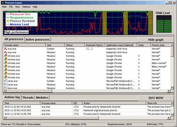Select log entry at 00:14:22.892
Viewport: 177px width, 127px height.
click(x=87, y=107)
